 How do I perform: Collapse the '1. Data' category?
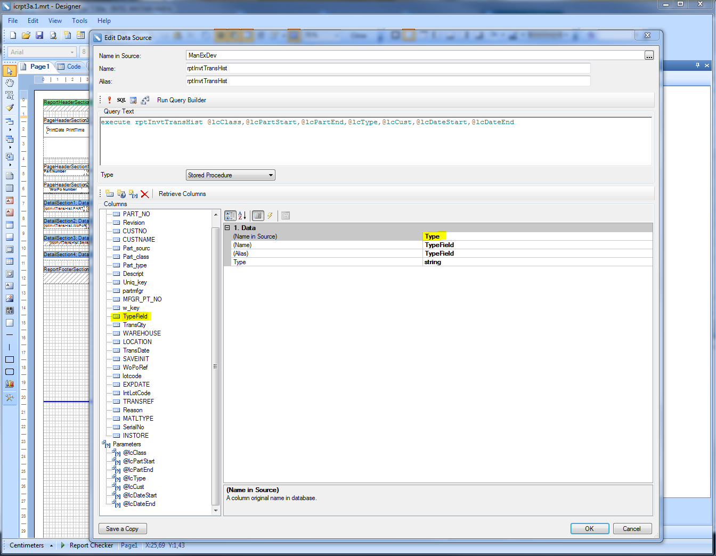tap(227, 227)
